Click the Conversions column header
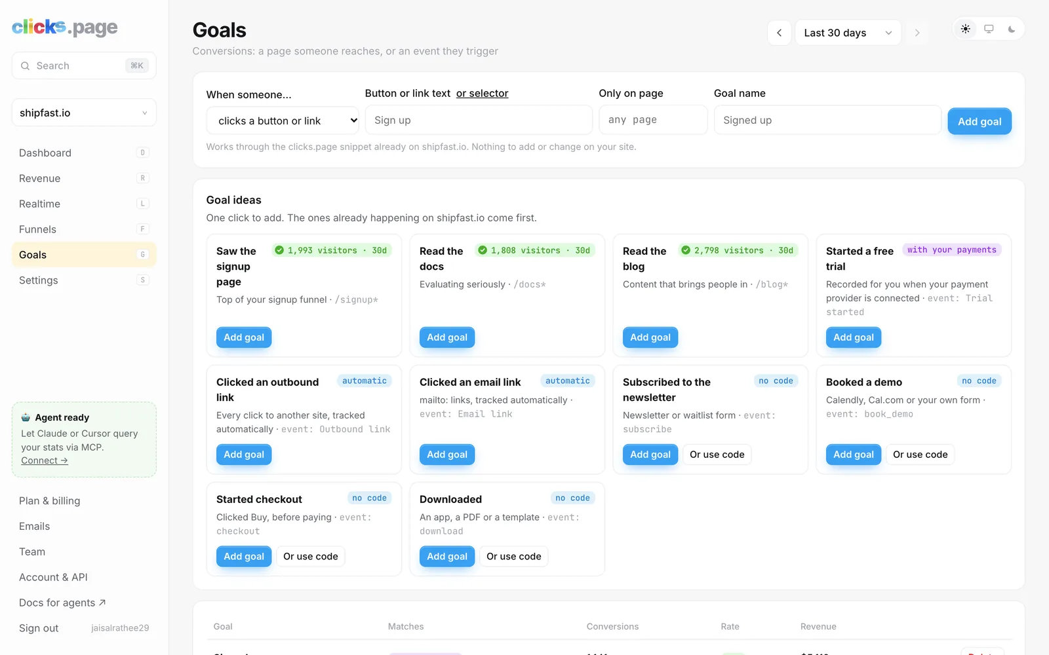The height and width of the screenshot is (655, 1049). coord(612,627)
